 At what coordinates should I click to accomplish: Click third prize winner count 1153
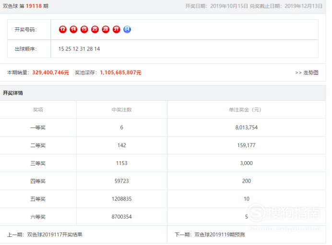pyautogui.click(x=122, y=163)
